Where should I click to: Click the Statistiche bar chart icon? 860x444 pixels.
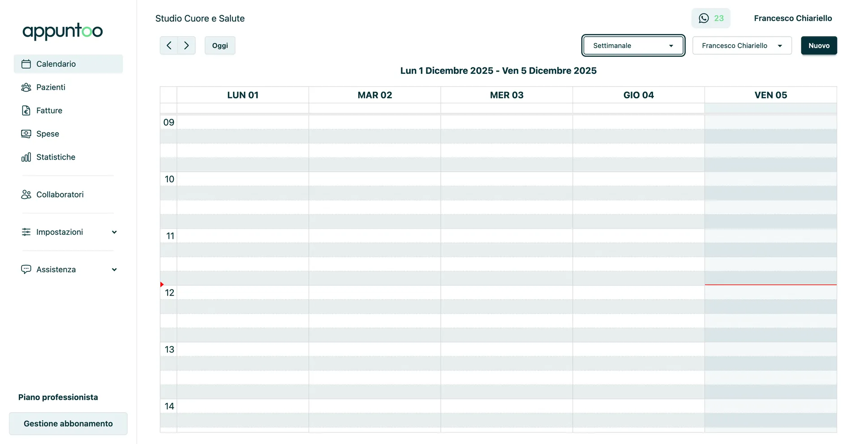[26, 157]
